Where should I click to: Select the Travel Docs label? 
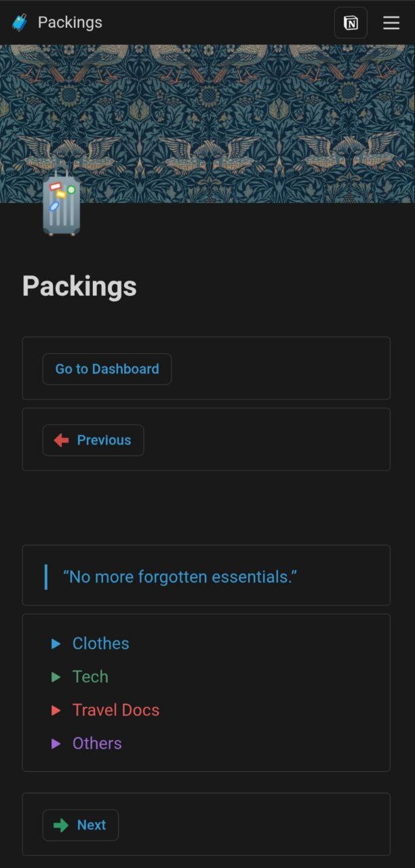pos(116,710)
